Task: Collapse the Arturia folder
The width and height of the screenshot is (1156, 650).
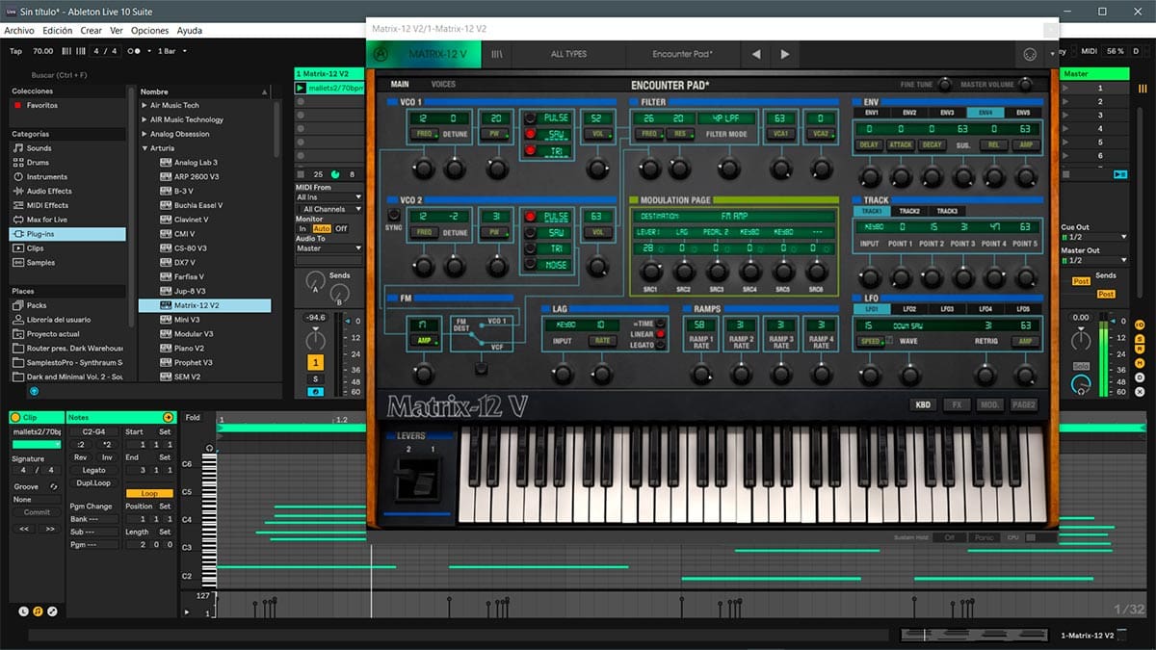Action: 144,148
